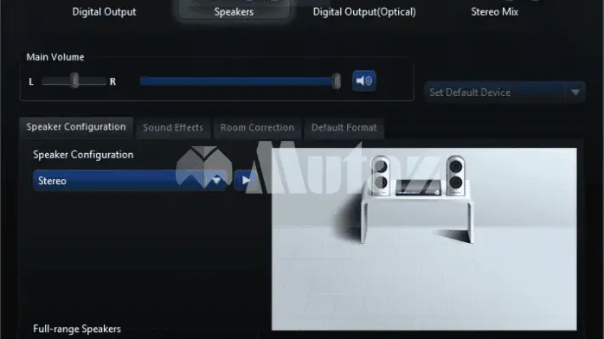Select the Digital Output(Optical) device
This screenshot has height=339, width=604.
tap(364, 12)
